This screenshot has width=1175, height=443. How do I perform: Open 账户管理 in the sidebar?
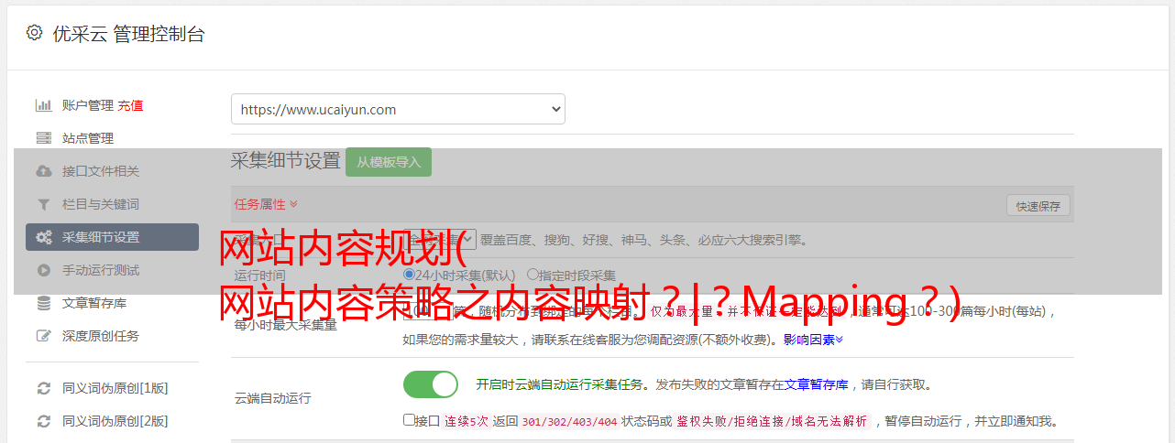tap(88, 105)
